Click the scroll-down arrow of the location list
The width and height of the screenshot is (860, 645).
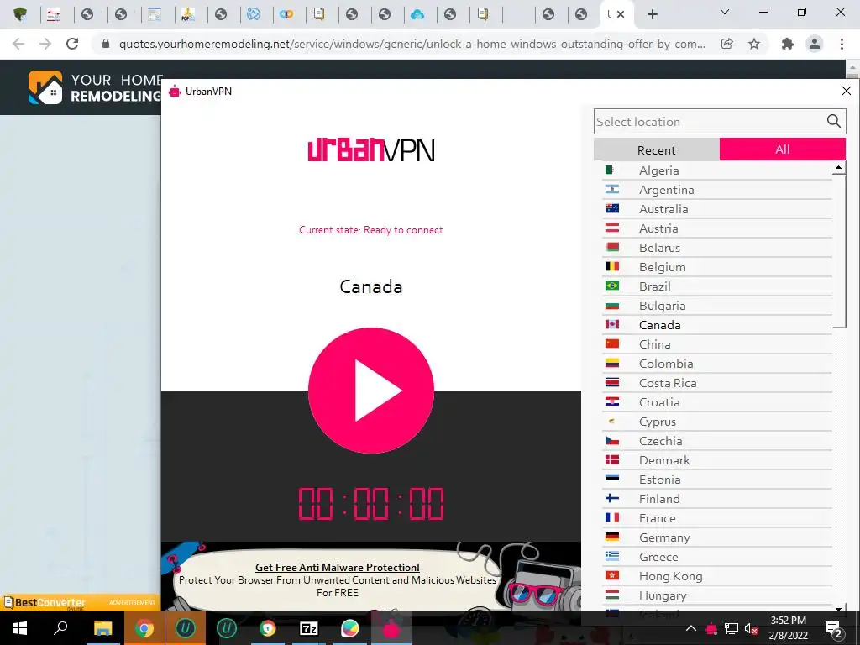click(x=838, y=610)
